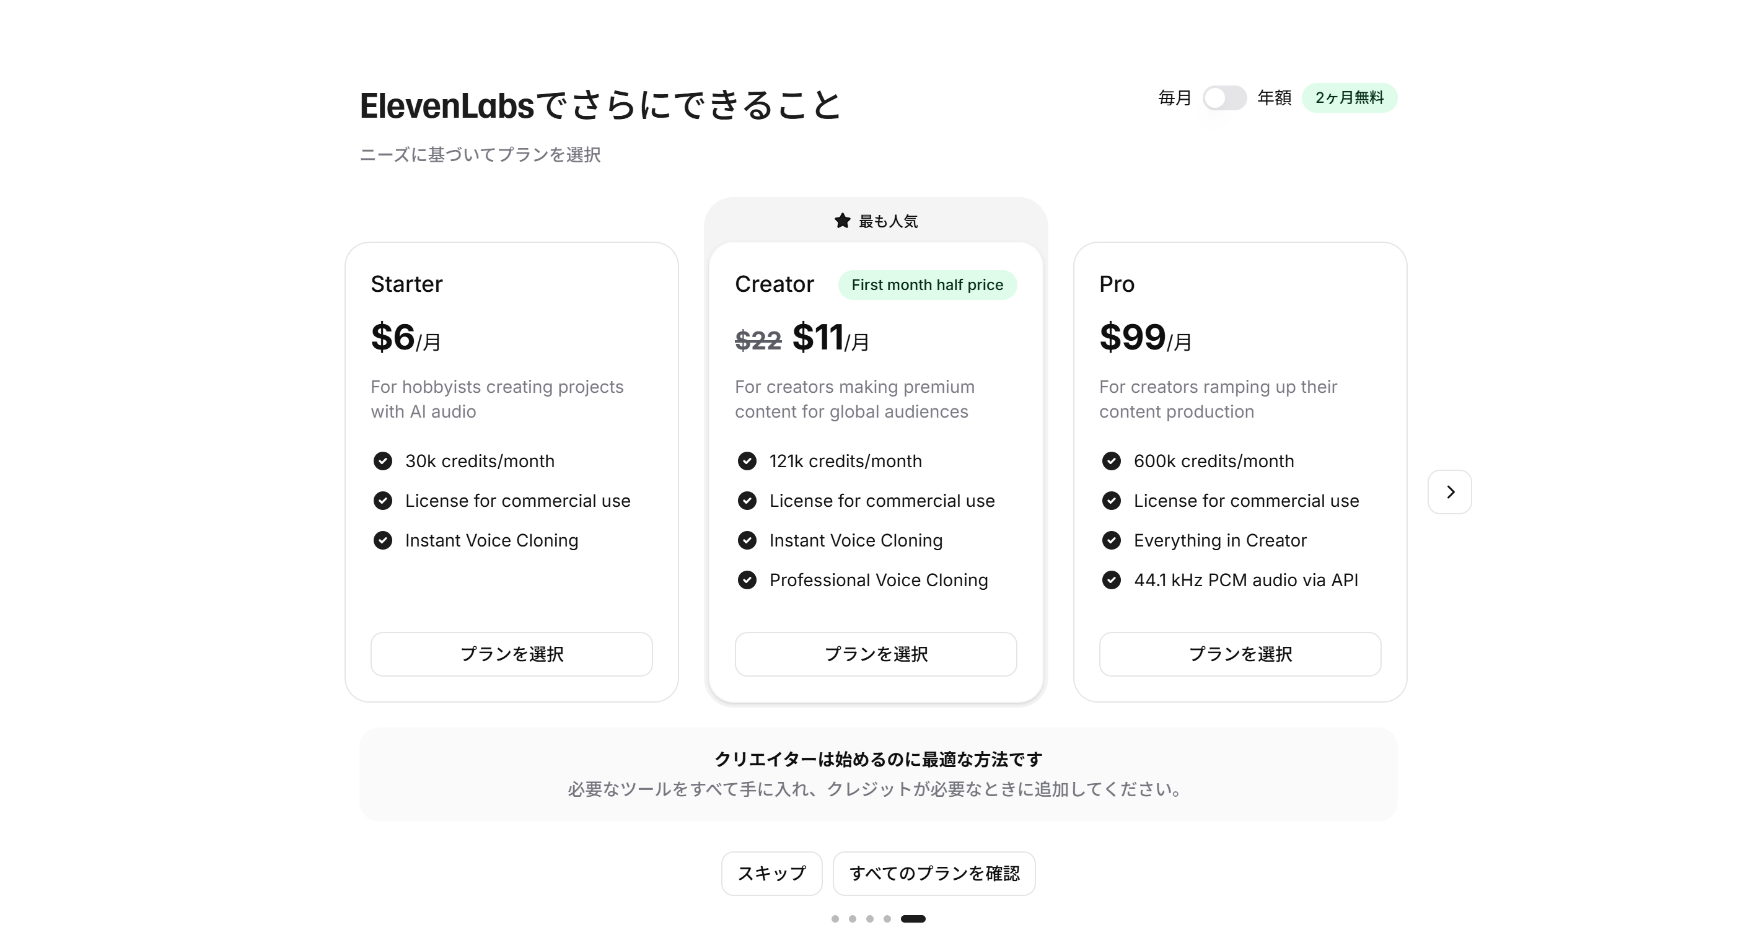Click "30k credits/month" text
The height and width of the screenshot is (935, 1756).
[480, 462]
